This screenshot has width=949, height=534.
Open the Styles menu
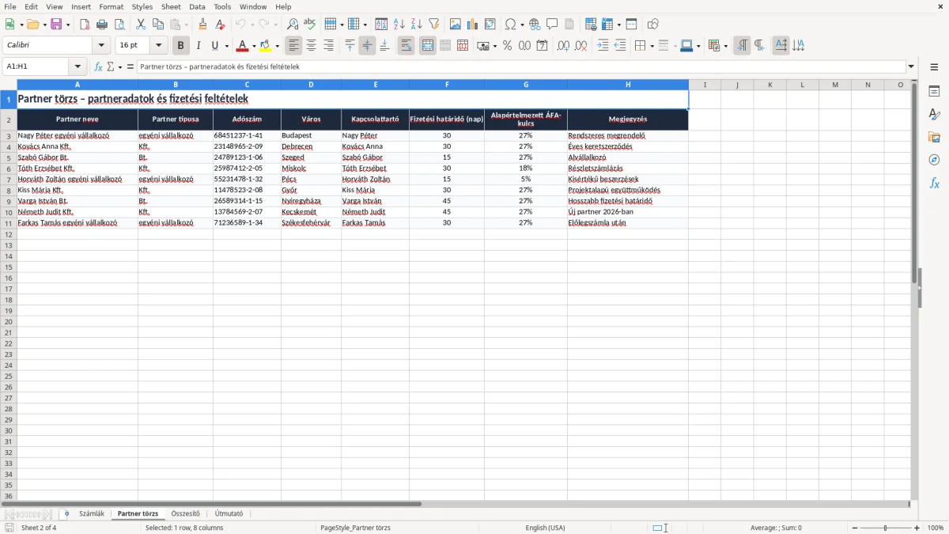pyautogui.click(x=142, y=6)
